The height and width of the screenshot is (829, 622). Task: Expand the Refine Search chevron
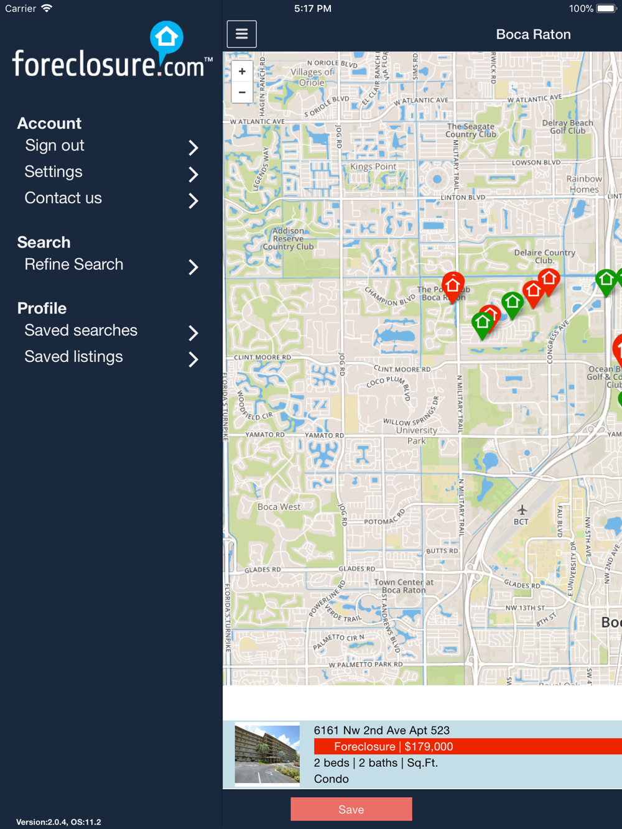point(193,267)
